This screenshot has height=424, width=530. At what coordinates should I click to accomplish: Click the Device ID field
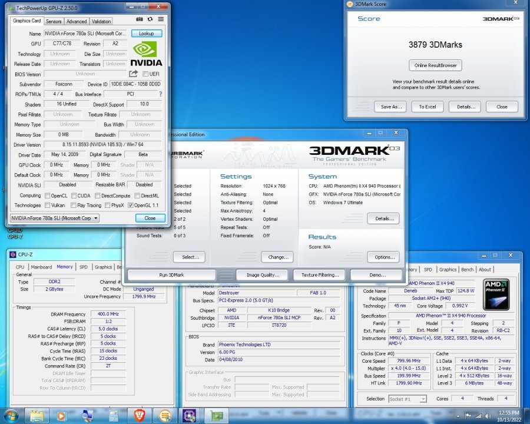click(137, 84)
